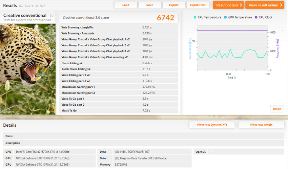Click the INTEL SSDPEKKW512G7 drive value
The width and height of the screenshot is (288, 169).
(132, 152)
